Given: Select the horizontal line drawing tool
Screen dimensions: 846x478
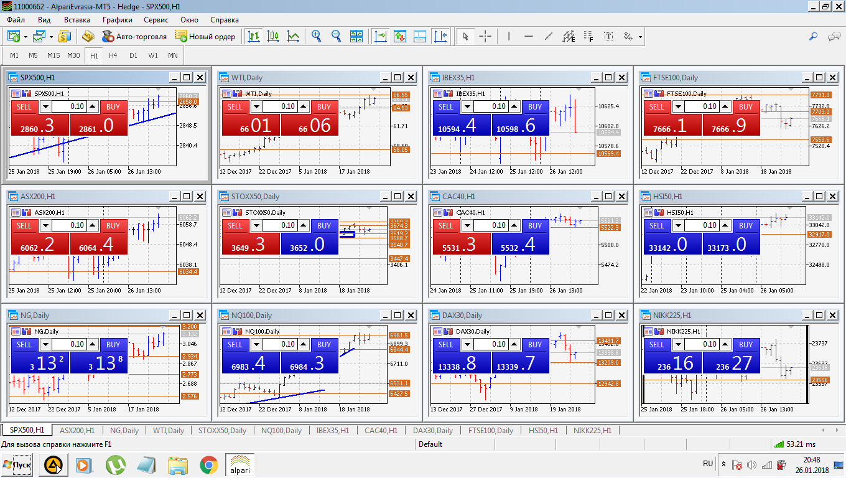Looking at the screenshot, I should (x=529, y=36).
